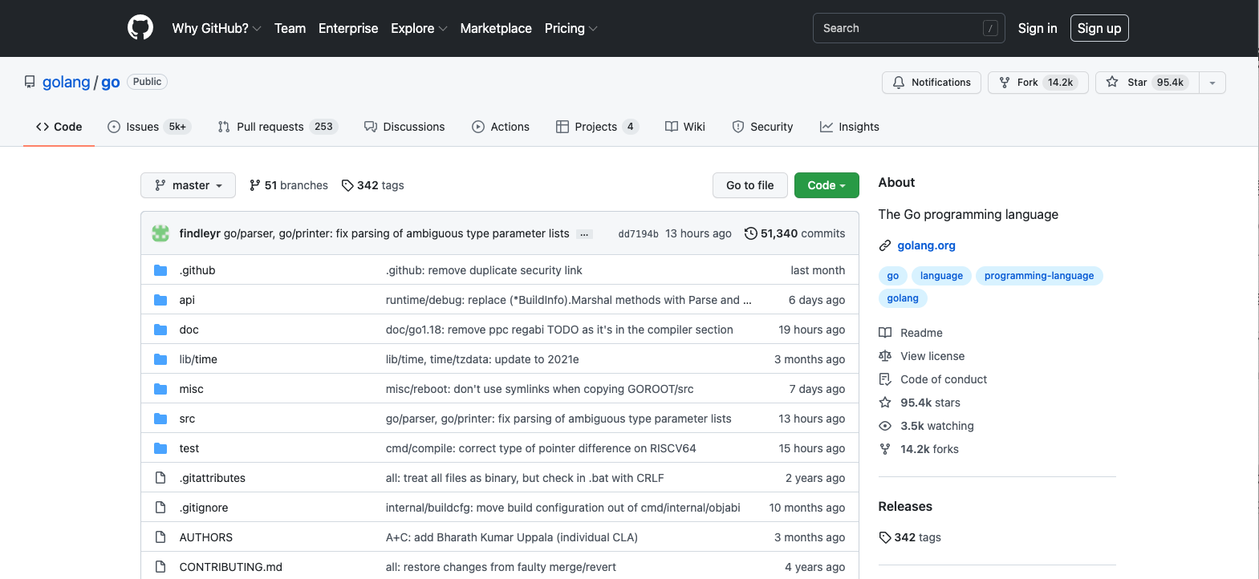Star the golang/go repository
The height and width of the screenshot is (579, 1259).
click(1147, 83)
